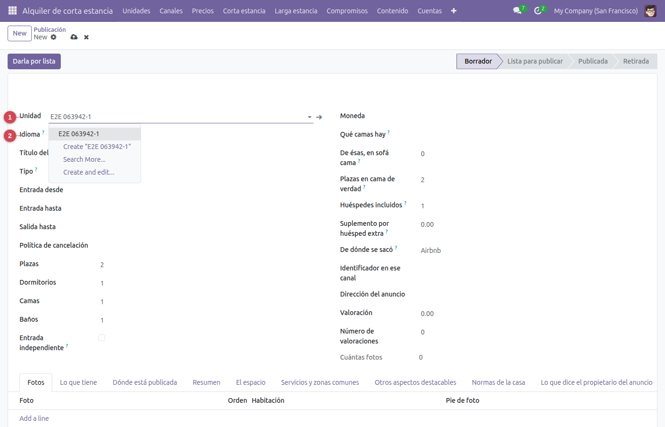Show help tooltip for Huéspedes incluidos
This screenshot has width=665, height=427.
point(405,203)
